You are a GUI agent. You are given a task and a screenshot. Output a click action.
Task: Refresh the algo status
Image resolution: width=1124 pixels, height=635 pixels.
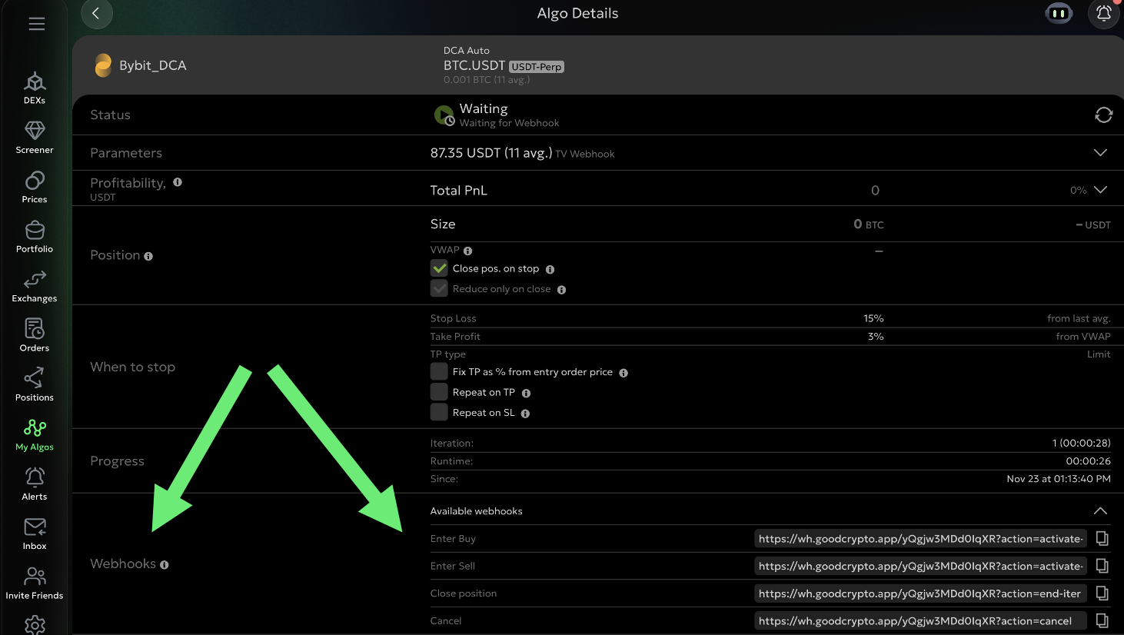click(x=1103, y=115)
